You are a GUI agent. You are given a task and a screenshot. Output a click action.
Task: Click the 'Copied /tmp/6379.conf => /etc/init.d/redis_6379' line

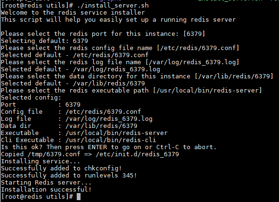tap(90, 154)
